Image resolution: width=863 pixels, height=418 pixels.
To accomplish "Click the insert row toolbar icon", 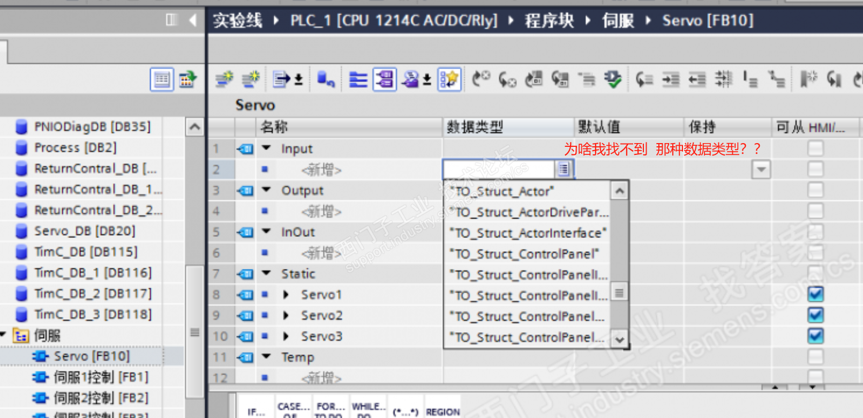I will click(224, 80).
